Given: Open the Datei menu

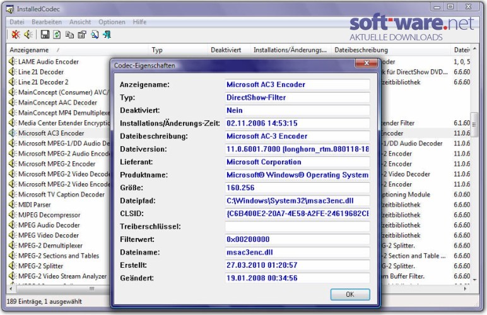Looking at the screenshot, I should pyautogui.click(x=17, y=22).
